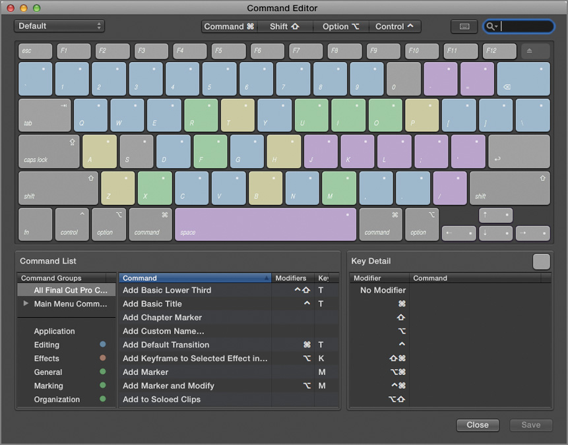Click into the search text field

pos(526,26)
